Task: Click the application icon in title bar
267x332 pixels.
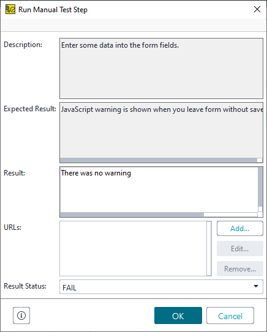Action: pos(10,10)
